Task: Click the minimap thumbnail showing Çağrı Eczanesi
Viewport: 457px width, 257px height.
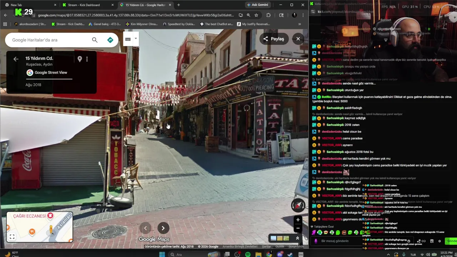Action: 40,227
